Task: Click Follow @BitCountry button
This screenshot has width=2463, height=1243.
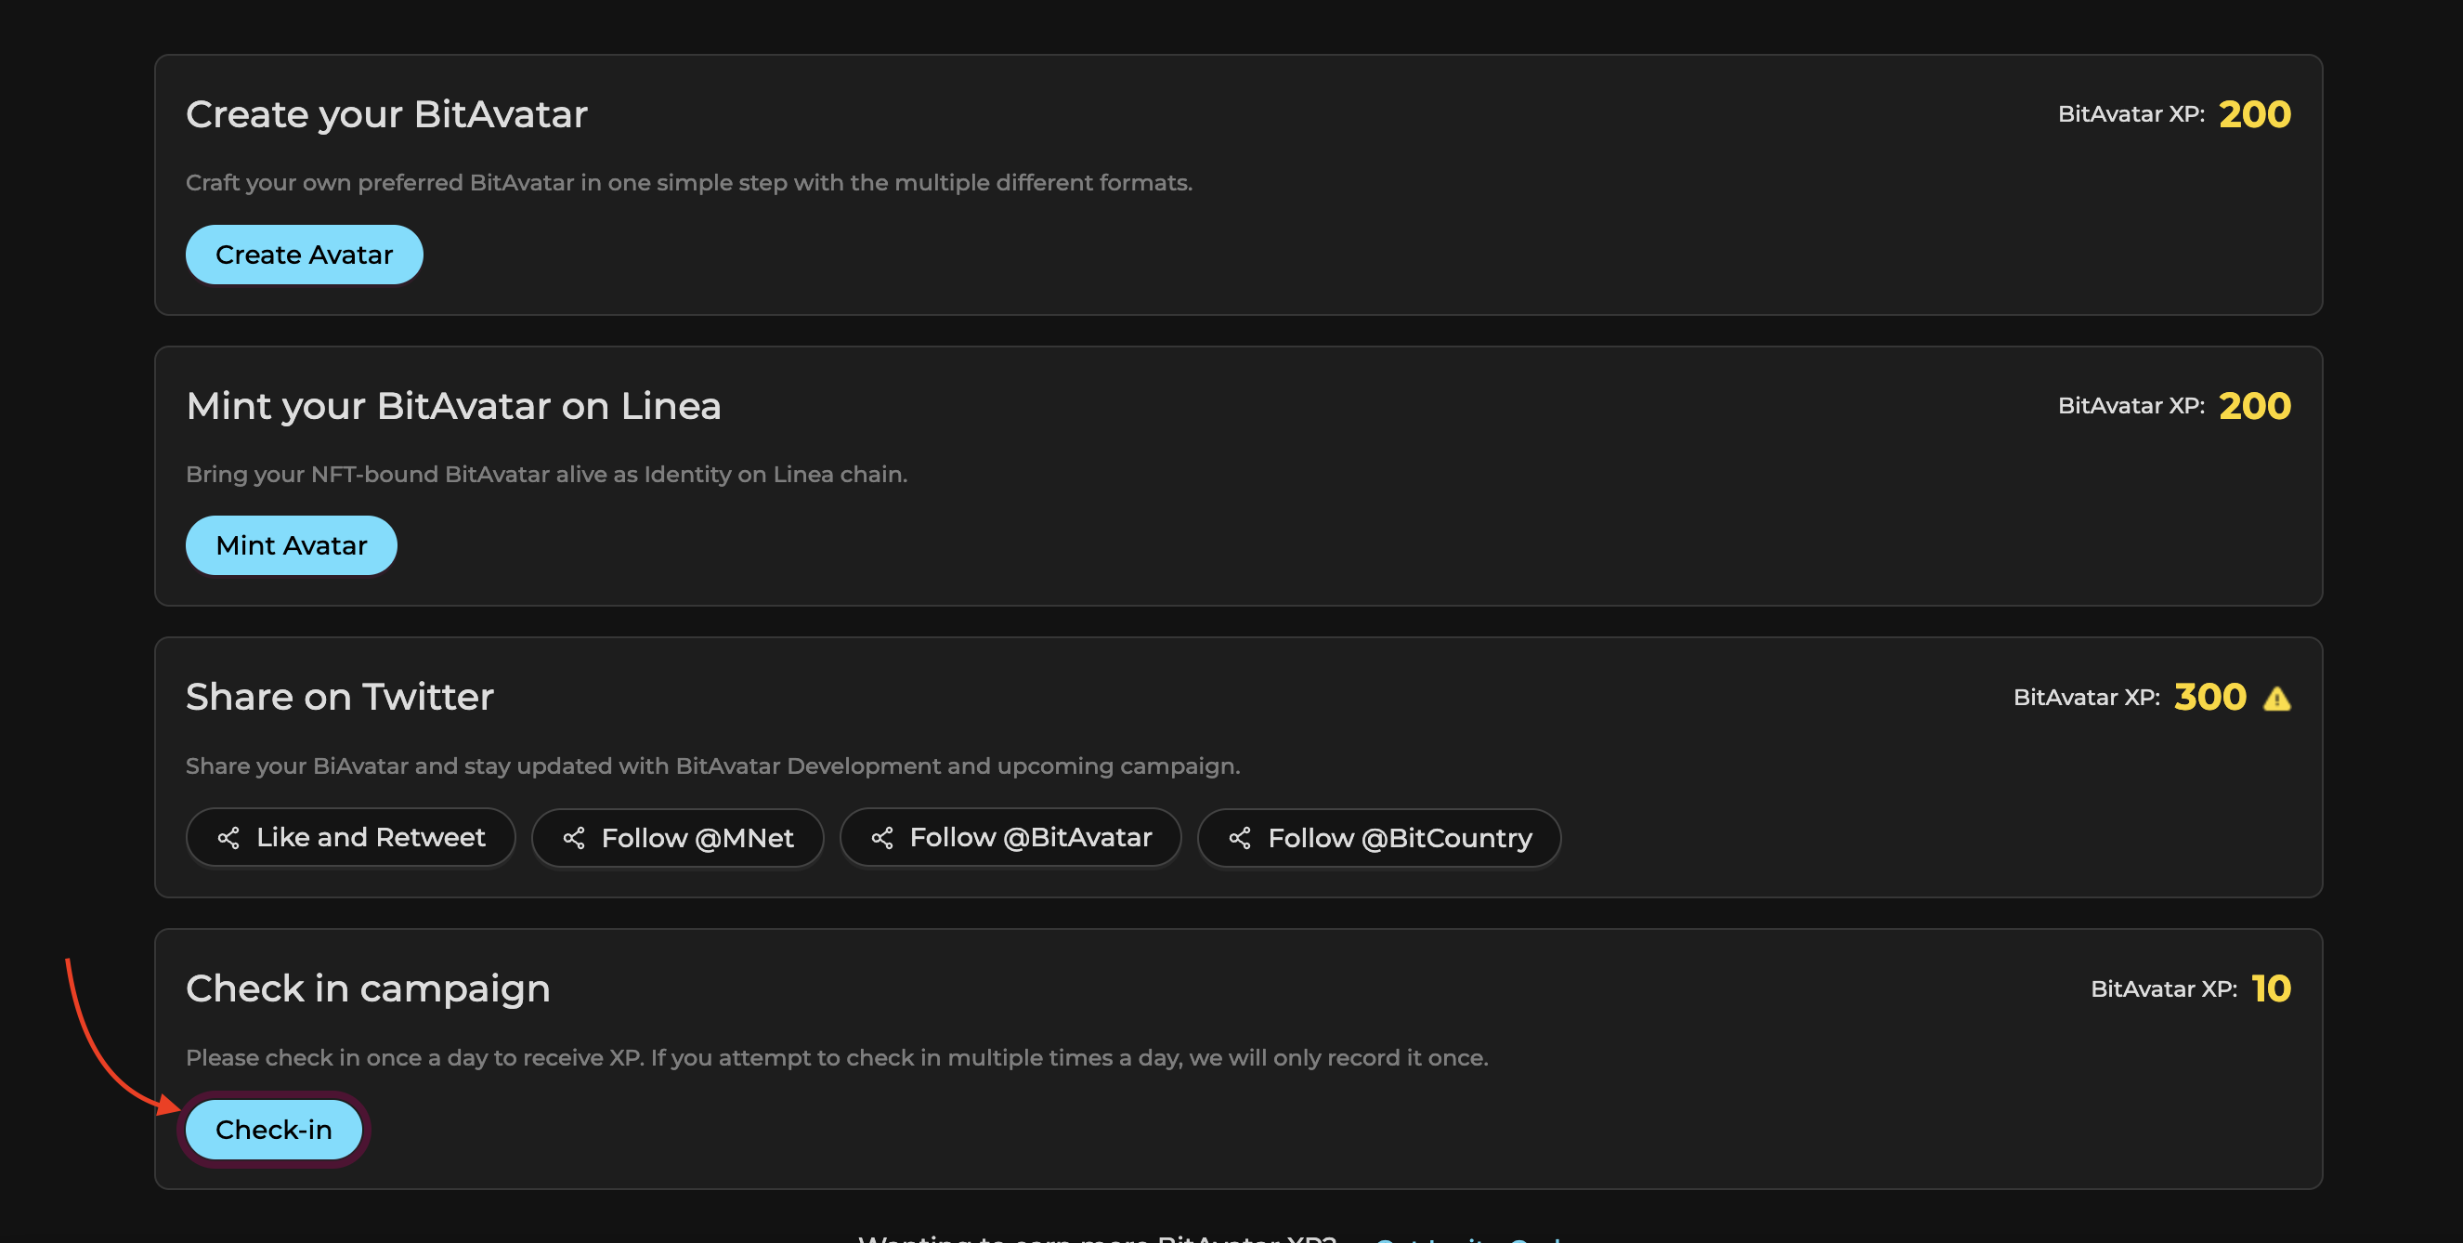Action: [x=1380, y=838]
